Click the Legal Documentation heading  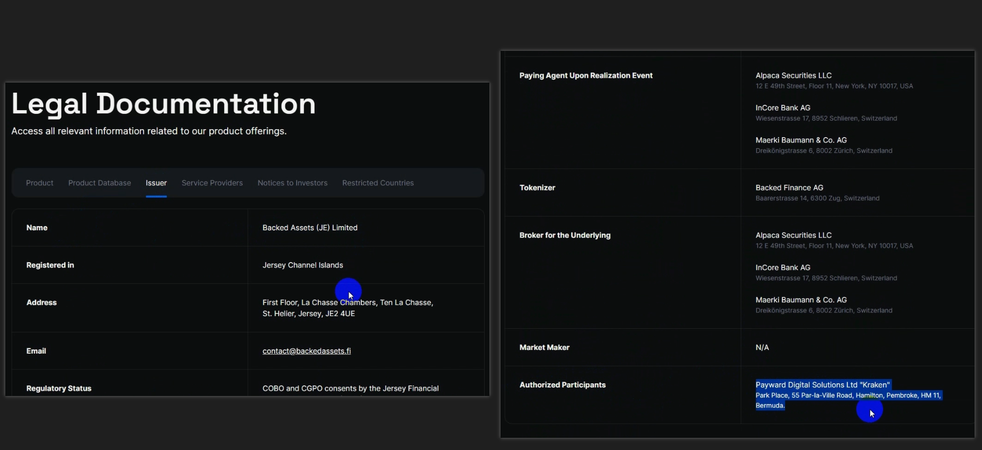[163, 104]
